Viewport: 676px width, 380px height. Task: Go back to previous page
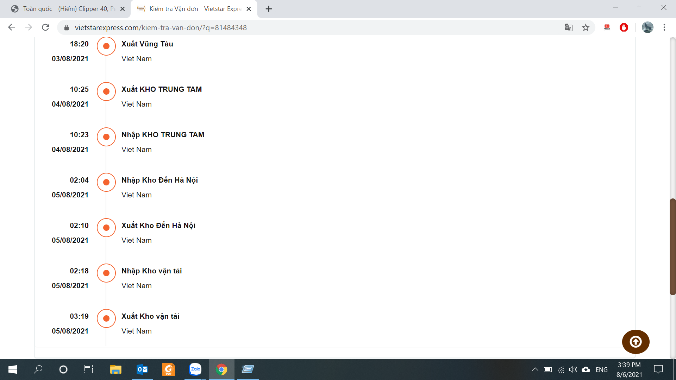tap(12, 27)
